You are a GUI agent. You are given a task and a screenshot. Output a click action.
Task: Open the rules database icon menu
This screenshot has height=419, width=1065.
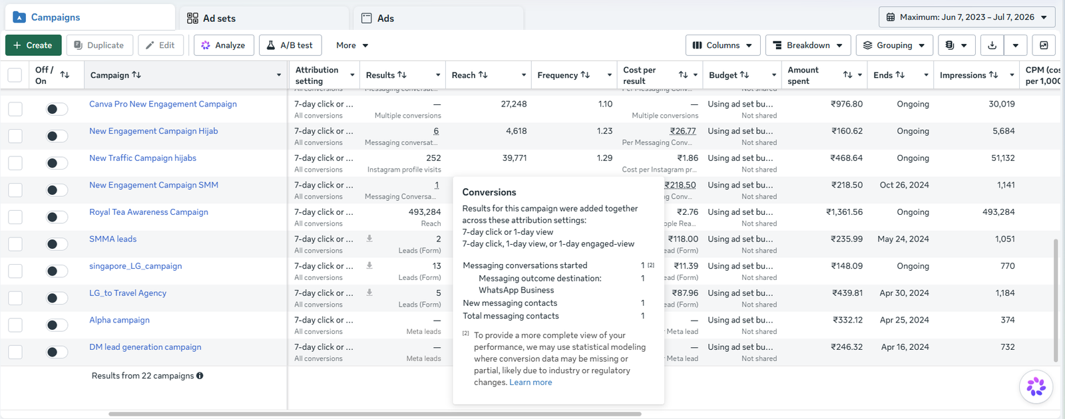click(957, 45)
